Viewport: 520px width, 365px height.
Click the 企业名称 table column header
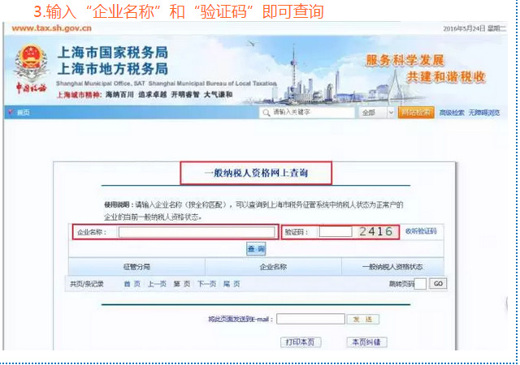pyautogui.click(x=273, y=267)
